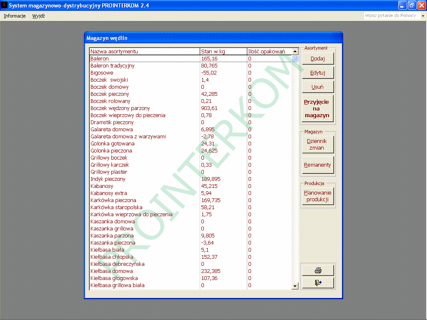Open the Wyjdź menu
This screenshot has height=320, width=427.
[38, 16]
